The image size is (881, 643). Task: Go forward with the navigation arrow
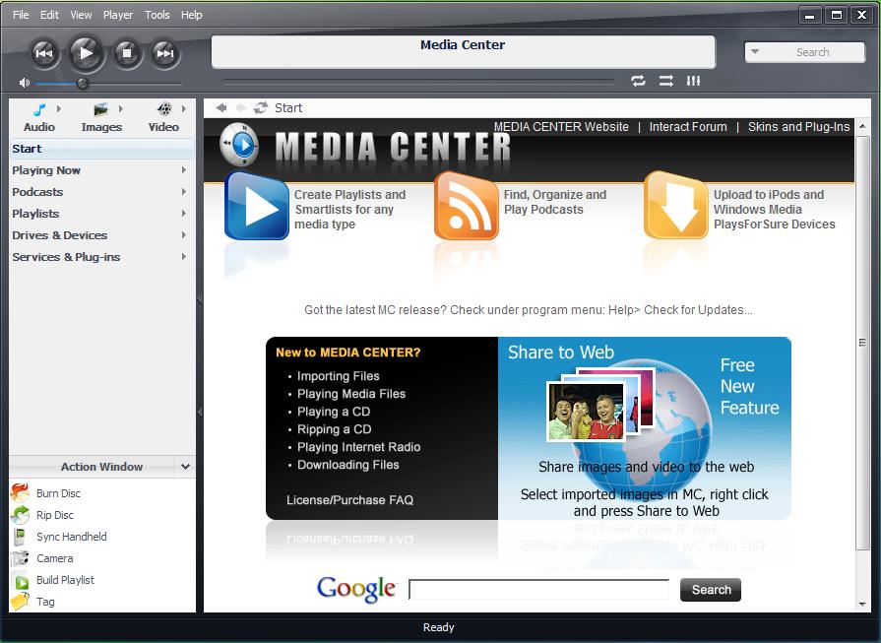point(241,107)
